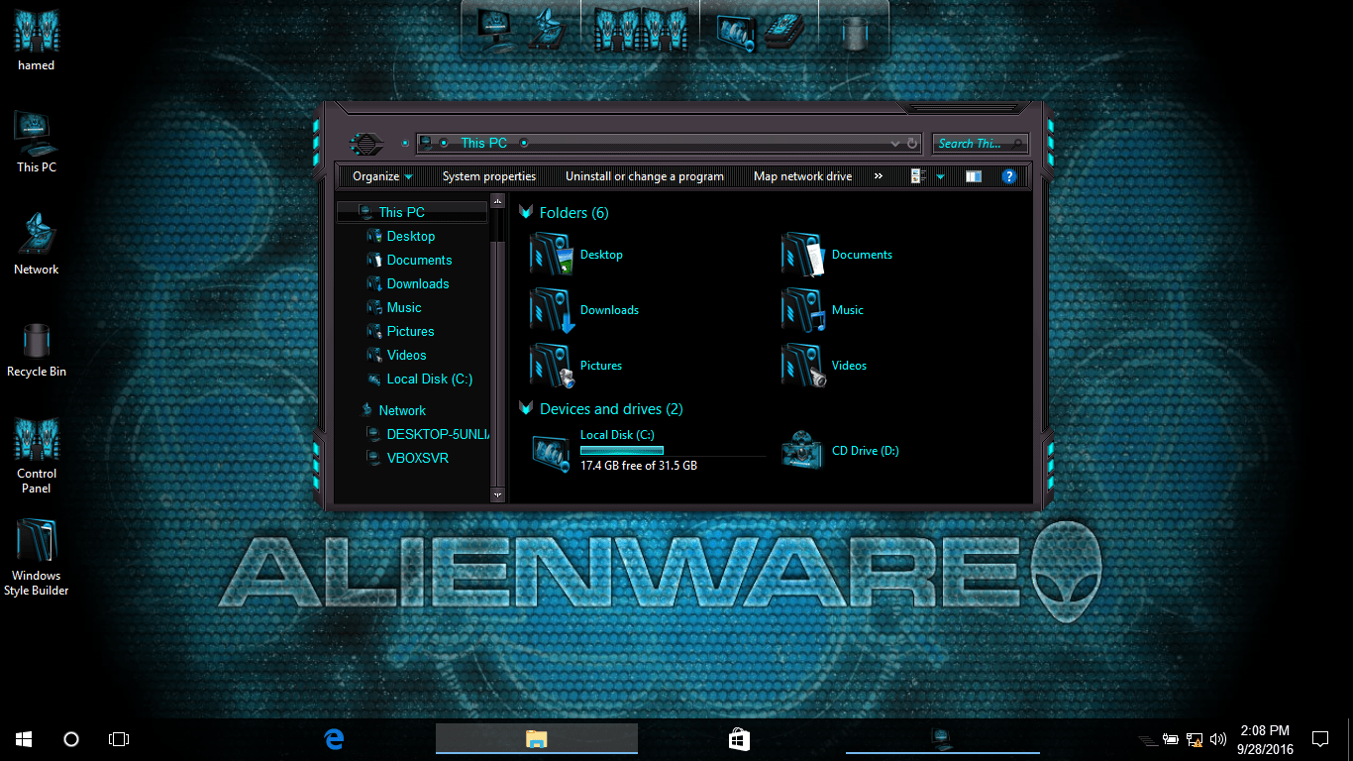
Task: Open Task View from the taskbar
Action: pos(119,738)
